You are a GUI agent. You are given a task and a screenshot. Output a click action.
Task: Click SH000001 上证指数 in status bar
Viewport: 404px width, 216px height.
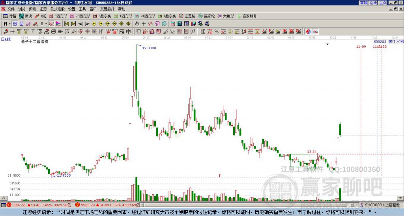click(x=382, y=205)
